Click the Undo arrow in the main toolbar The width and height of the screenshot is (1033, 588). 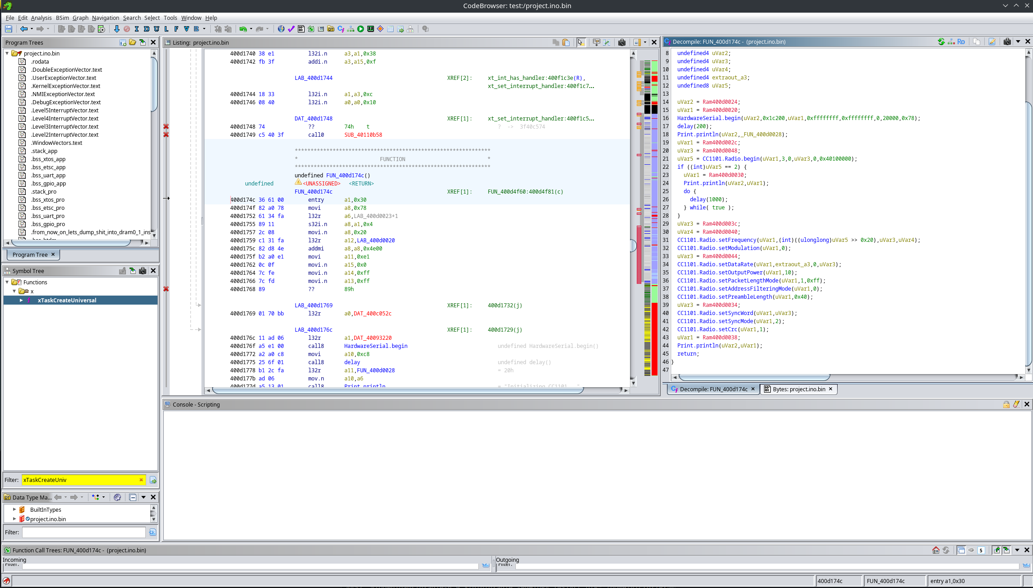(243, 28)
